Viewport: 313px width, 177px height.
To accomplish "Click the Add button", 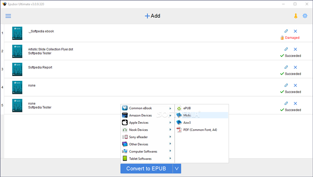I will pyautogui.click(x=152, y=16).
